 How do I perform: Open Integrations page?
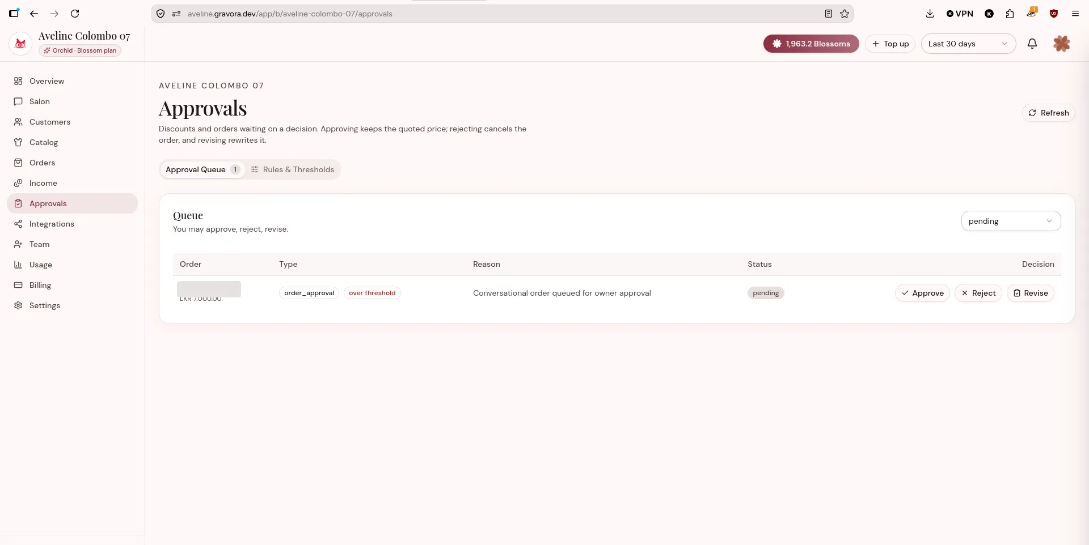[72, 224]
